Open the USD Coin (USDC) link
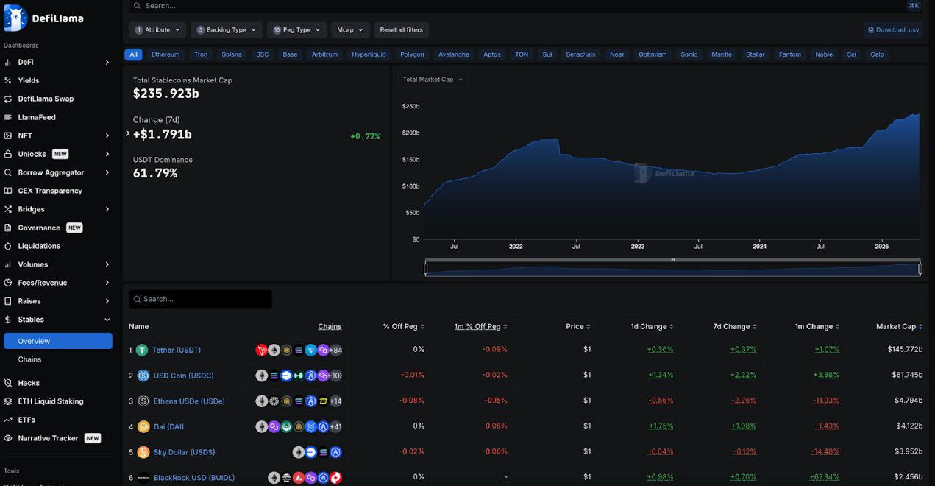935x486 pixels. 184,376
